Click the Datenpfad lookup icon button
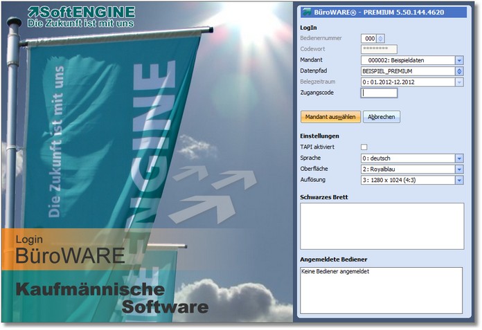Image resolution: width=482 pixels, height=330 pixels. (459, 71)
